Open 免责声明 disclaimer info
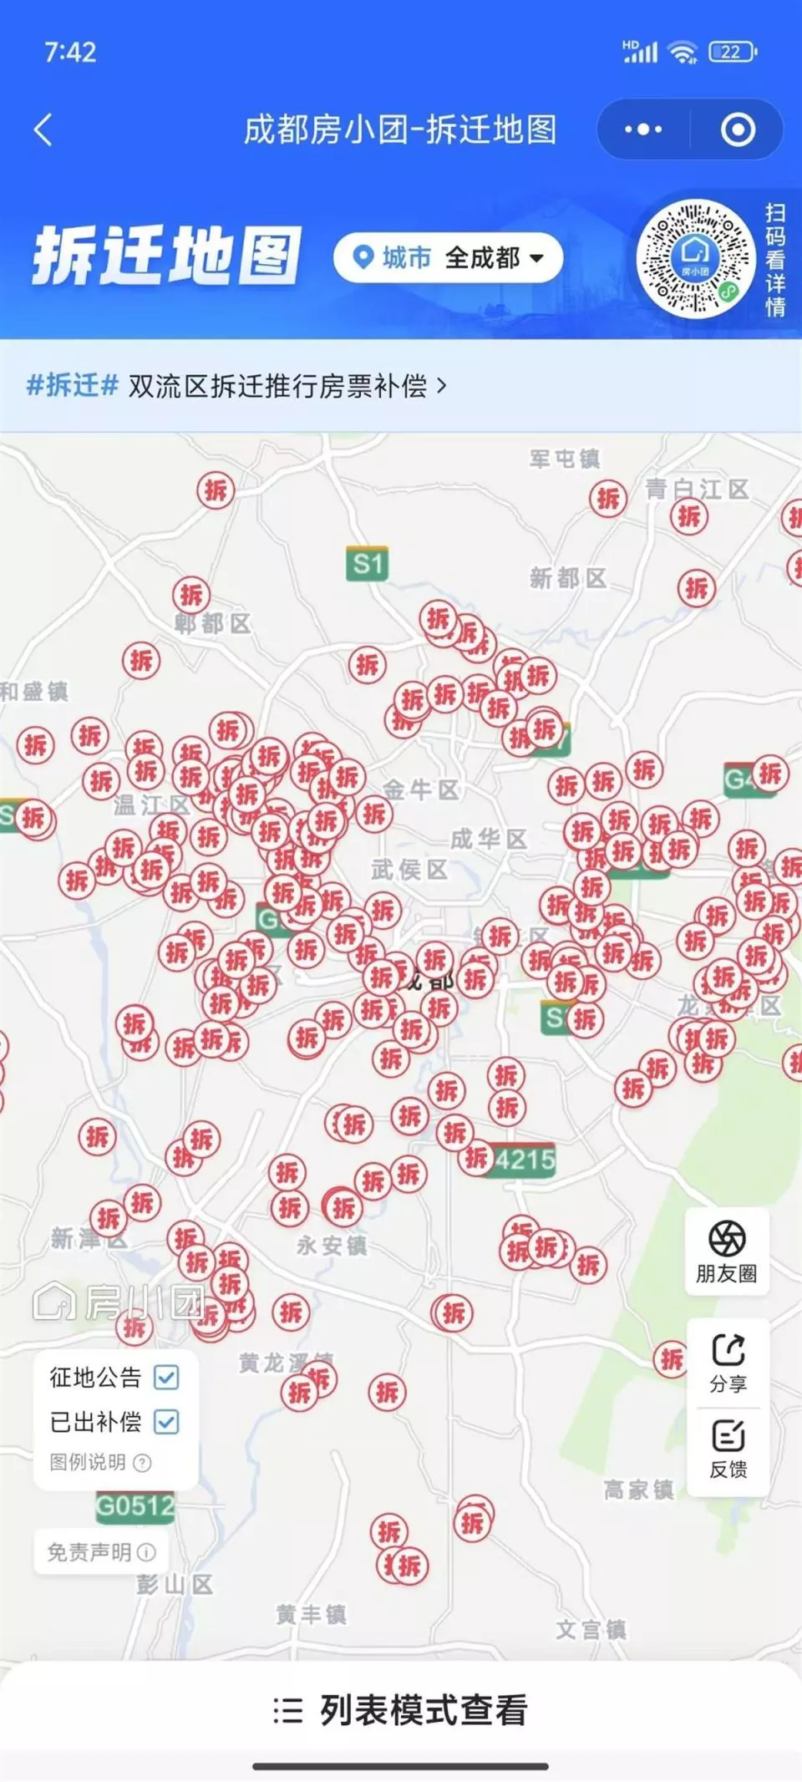Viewport: 802px width, 1782px height. [x=101, y=1552]
